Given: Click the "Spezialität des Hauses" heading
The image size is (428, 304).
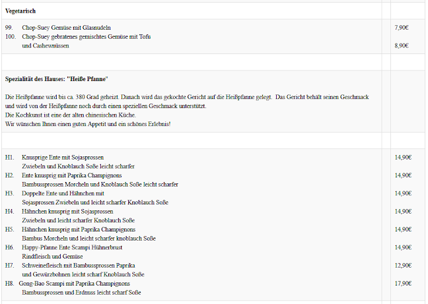Looking at the screenshot, I should (56, 78).
